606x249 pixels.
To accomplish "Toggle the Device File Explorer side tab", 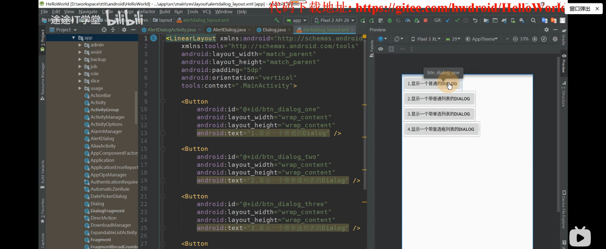I will click(x=563, y=209).
